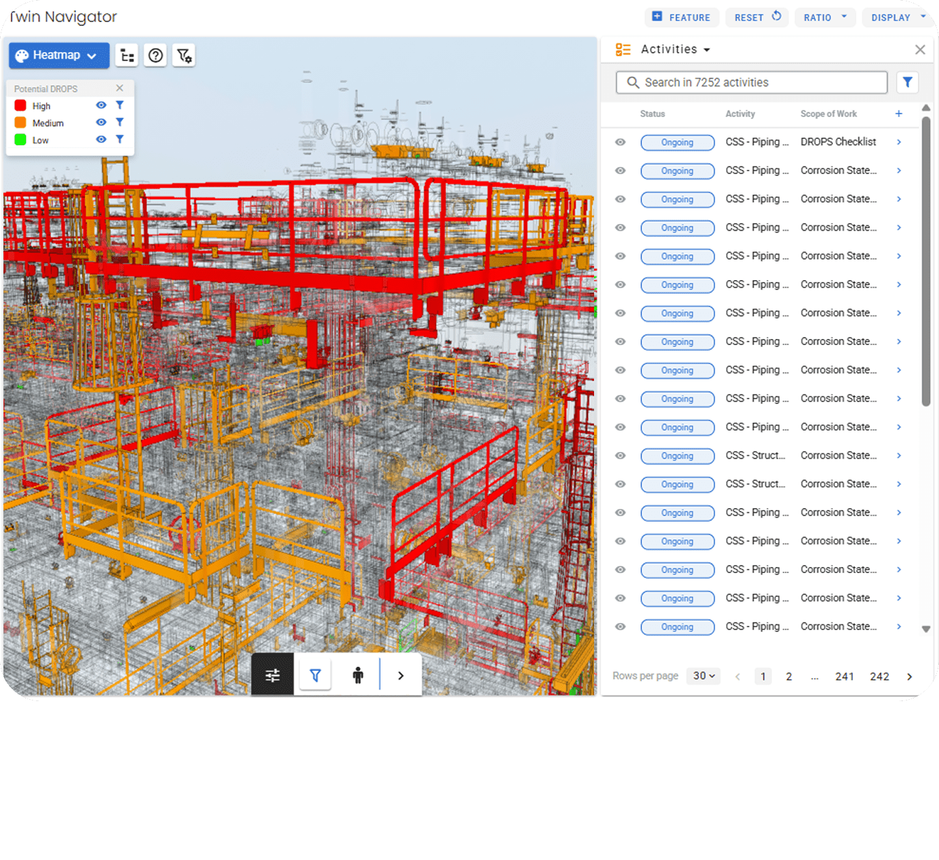The image size is (939, 860).
Task: Change rows per page from 30
Action: click(703, 676)
